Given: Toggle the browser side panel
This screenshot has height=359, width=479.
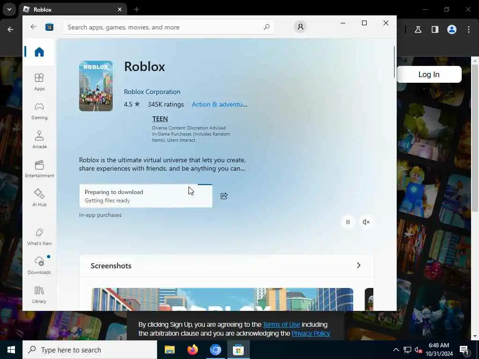Looking at the screenshot, I should point(435,29).
